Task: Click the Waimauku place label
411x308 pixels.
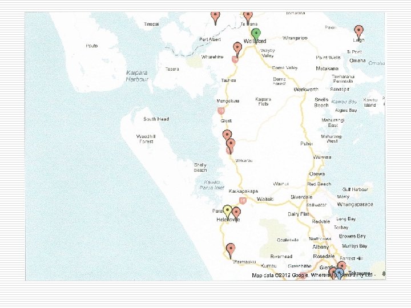Action: coord(244,262)
